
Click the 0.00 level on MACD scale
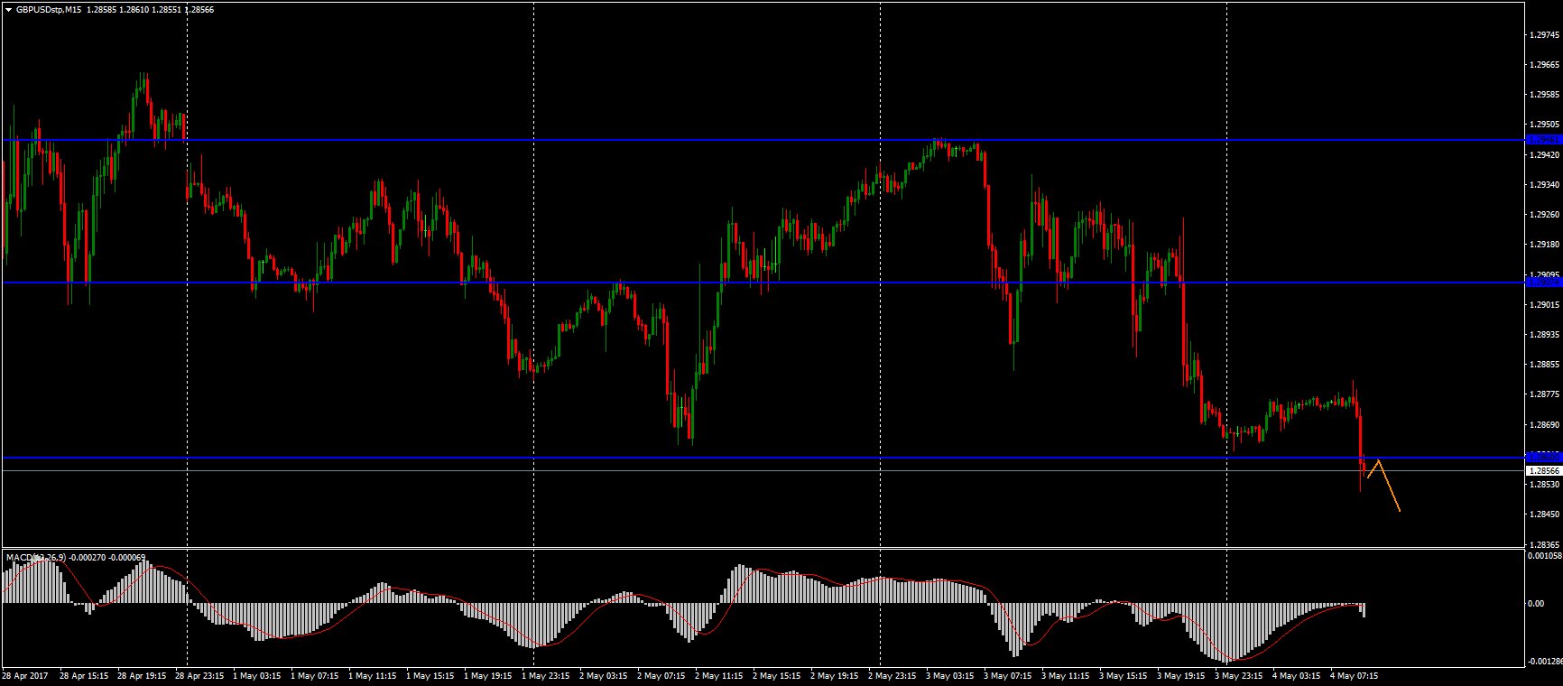click(1535, 603)
